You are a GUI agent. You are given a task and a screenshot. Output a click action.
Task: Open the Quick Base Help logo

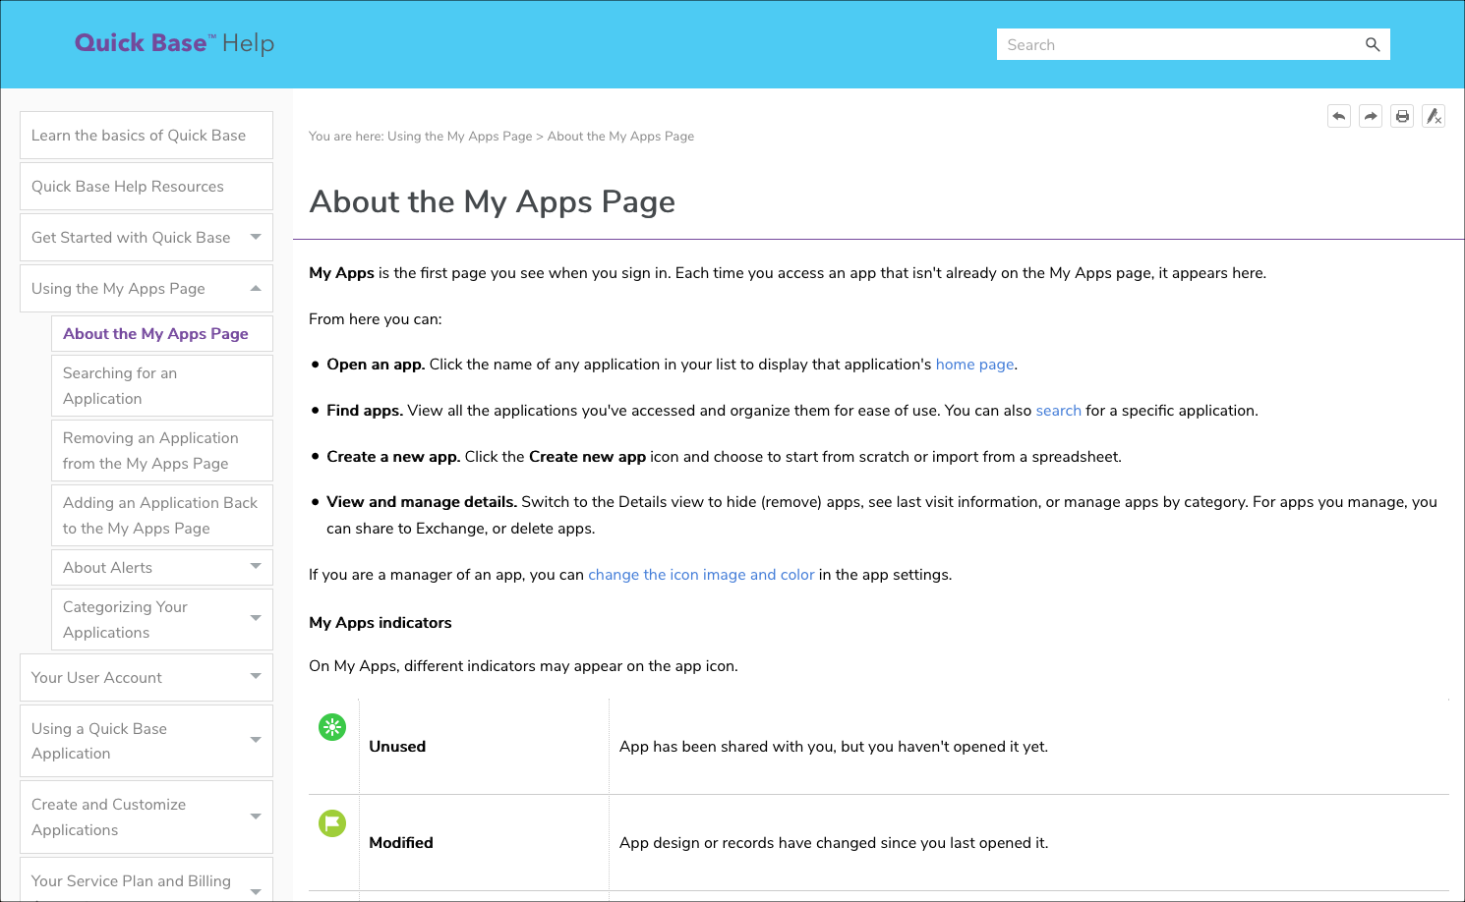pos(174,43)
